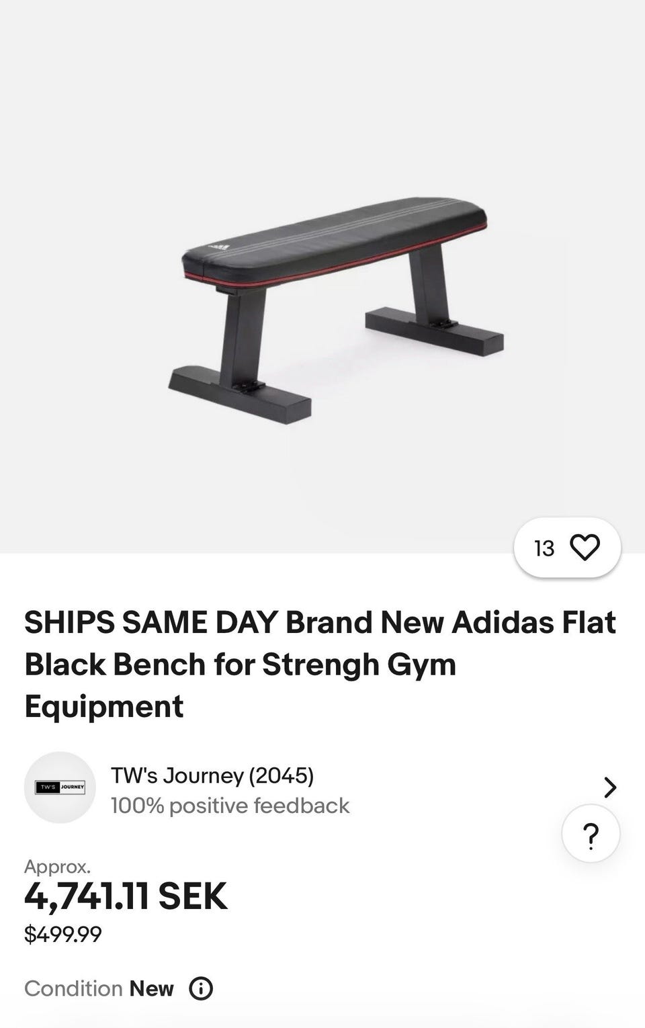The image size is (645, 1028).
Task: Click the Adidas logo on the bench
Action: 221,246
